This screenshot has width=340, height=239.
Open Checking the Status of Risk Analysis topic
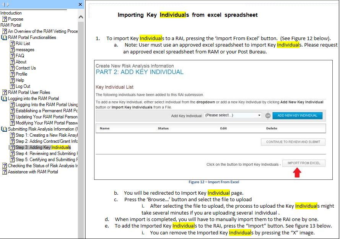[43, 166]
